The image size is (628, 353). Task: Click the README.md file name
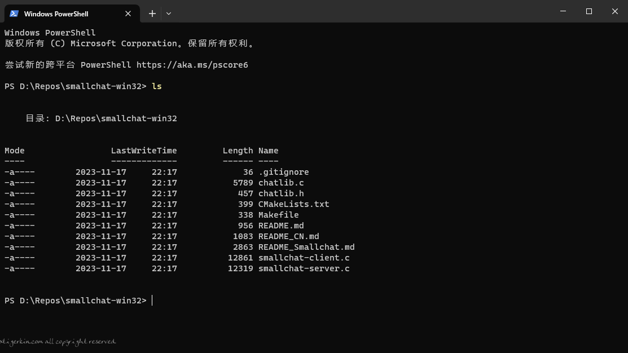(281, 226)
